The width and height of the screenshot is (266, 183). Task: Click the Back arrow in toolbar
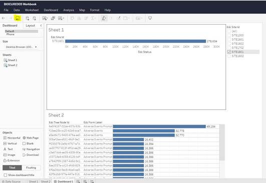click(4, 18)
